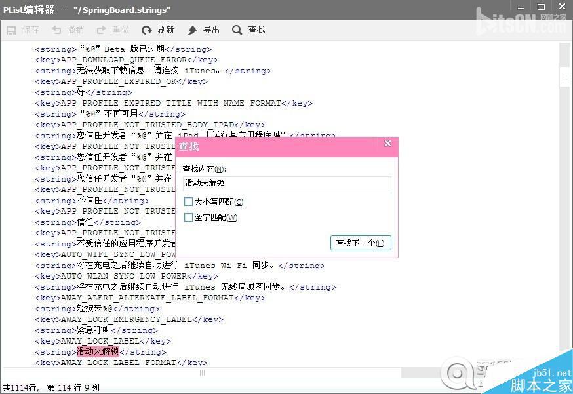Click the 导出 label in the toolbar
This screenshot has width=573, height=394.
[211, 30]
